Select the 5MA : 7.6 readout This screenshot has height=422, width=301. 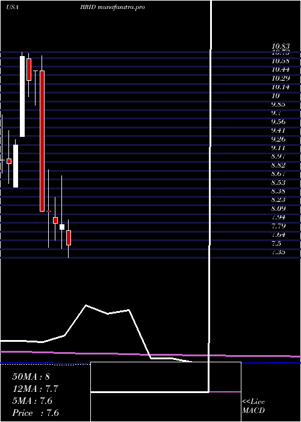[x=33, y=401]
